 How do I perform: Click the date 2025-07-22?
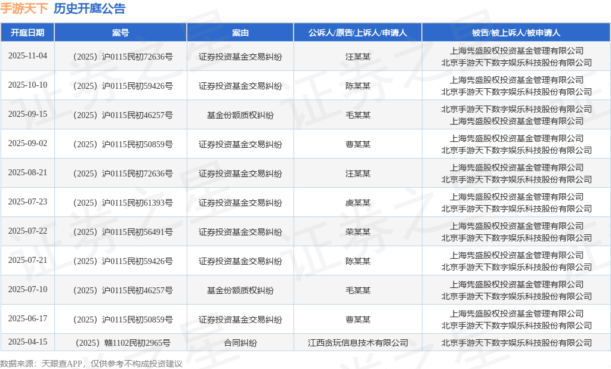coord(27,231)
